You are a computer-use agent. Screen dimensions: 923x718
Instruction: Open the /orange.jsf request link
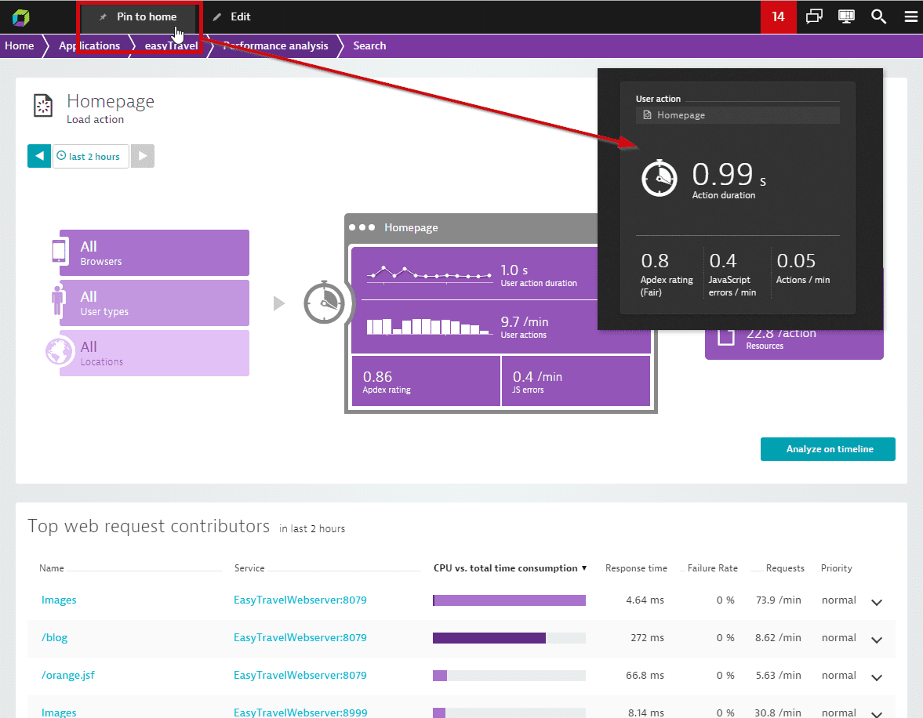pos(67,675)
